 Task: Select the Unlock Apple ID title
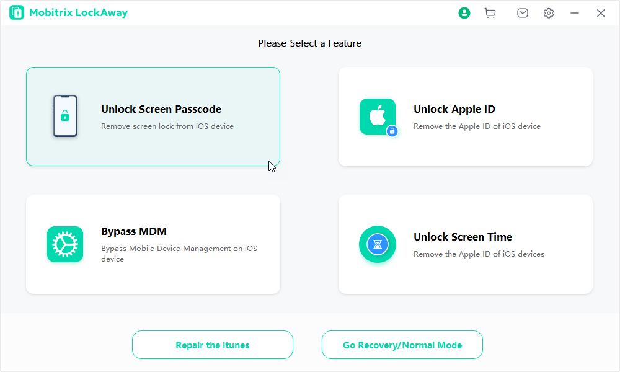coord(454,109)
